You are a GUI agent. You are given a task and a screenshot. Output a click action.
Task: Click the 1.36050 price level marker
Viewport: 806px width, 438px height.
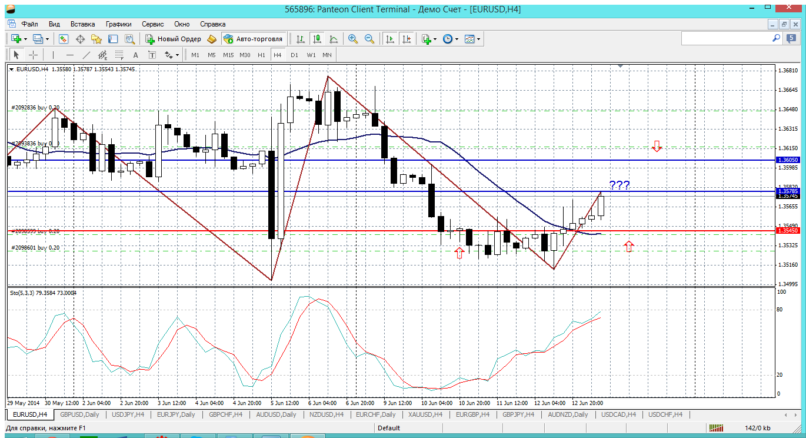click(788, 160)
